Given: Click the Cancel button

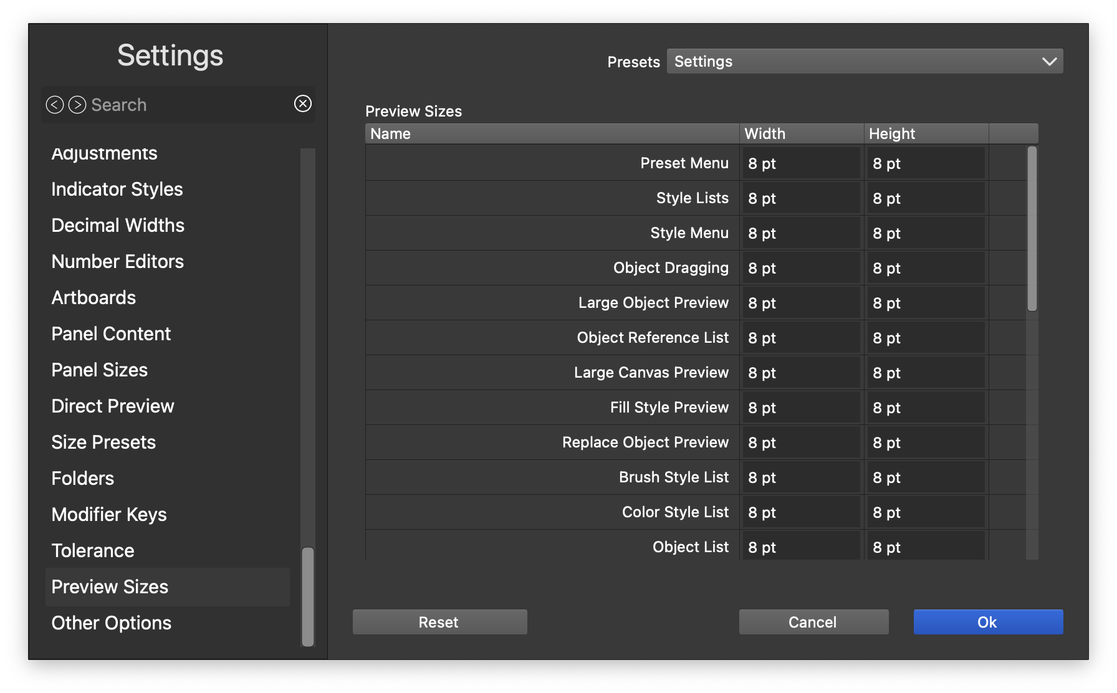Looking at the screenshot, I should click(813, 622).
